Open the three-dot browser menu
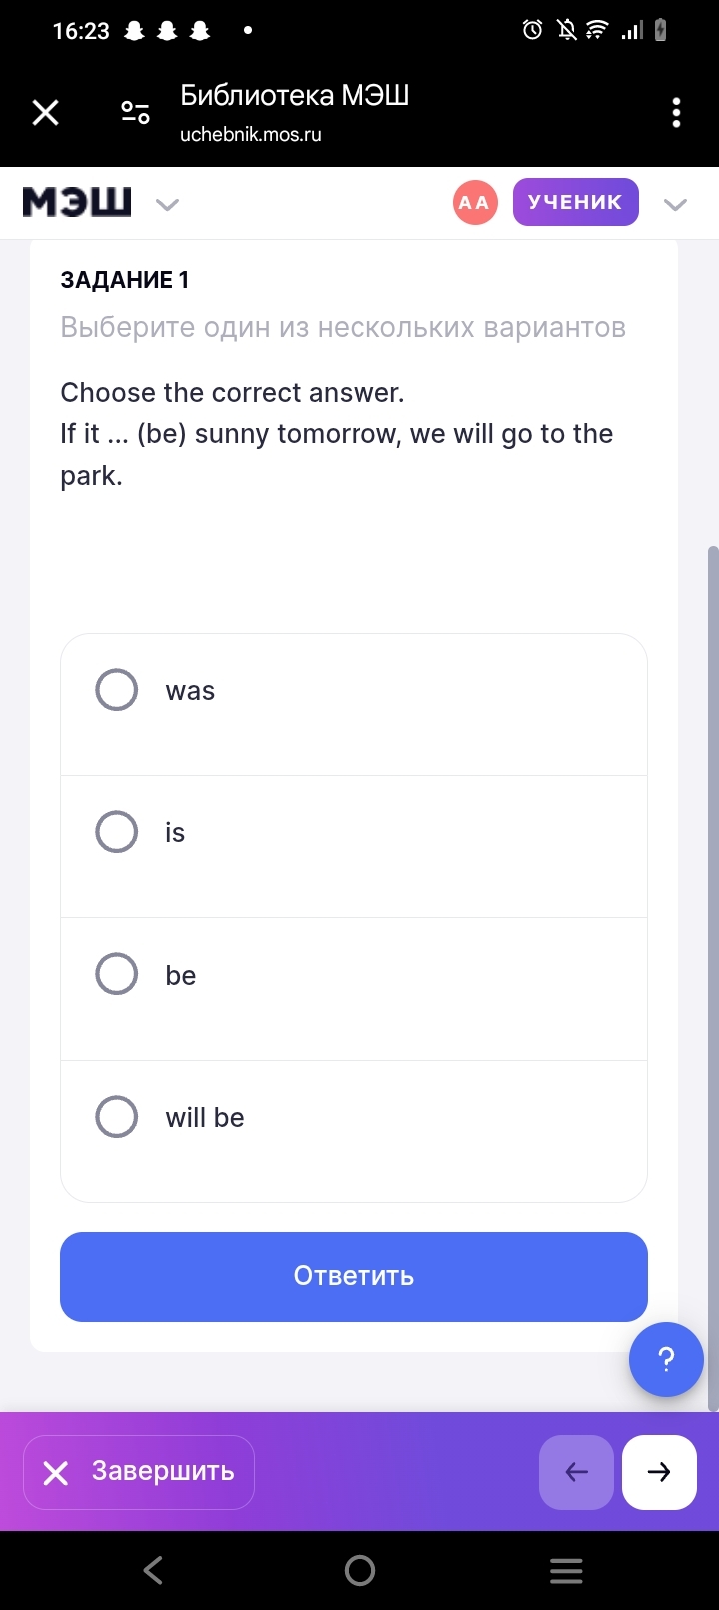This screenshot has height=1610, width=719. tap(676, 113)
